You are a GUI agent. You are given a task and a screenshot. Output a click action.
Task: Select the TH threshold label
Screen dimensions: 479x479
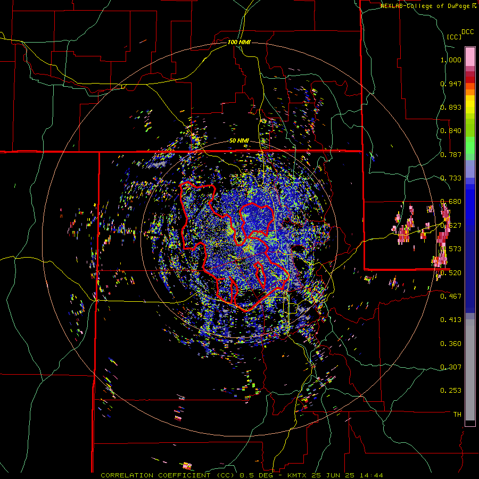coord(457,415)
